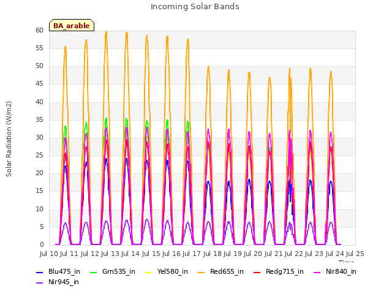Click the Solar Radiation (W/m2) axis label

coord(9,139)
